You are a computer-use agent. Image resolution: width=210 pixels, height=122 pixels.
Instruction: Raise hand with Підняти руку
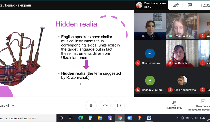[174, 105]
